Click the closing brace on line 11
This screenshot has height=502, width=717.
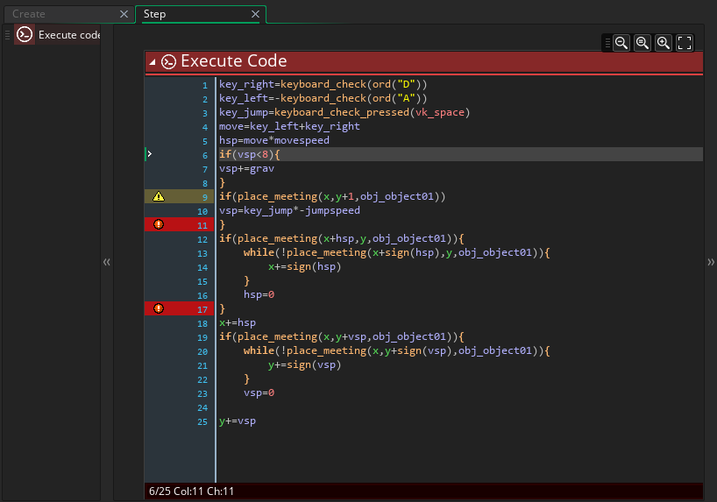(223, 225)
